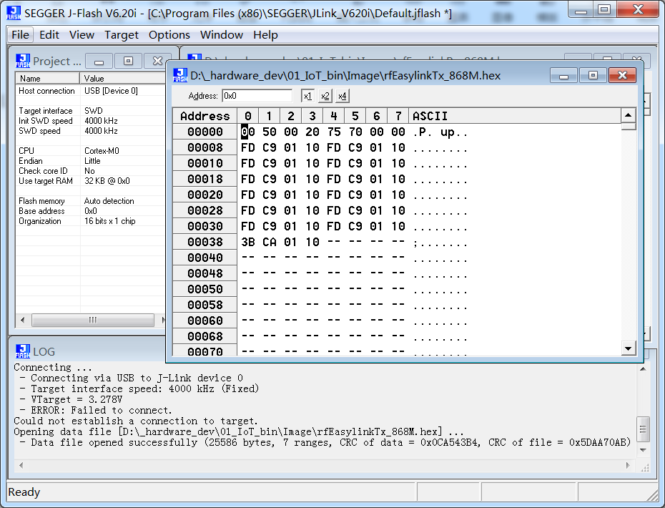Click the Edit menu
Image resolution: width=665 pixels, height=508 pixels.
[x=49, y=34]
